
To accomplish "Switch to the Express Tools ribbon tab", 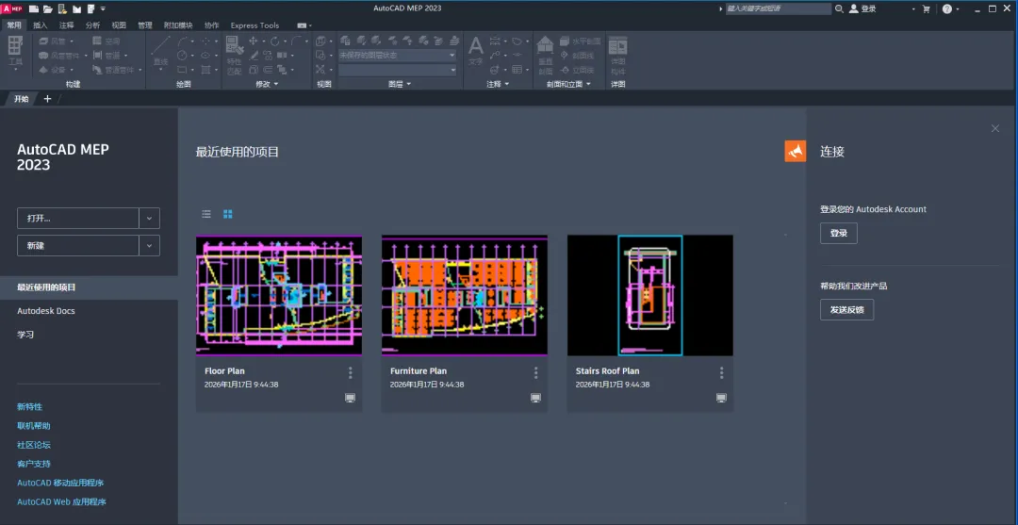I will [254, 25].
